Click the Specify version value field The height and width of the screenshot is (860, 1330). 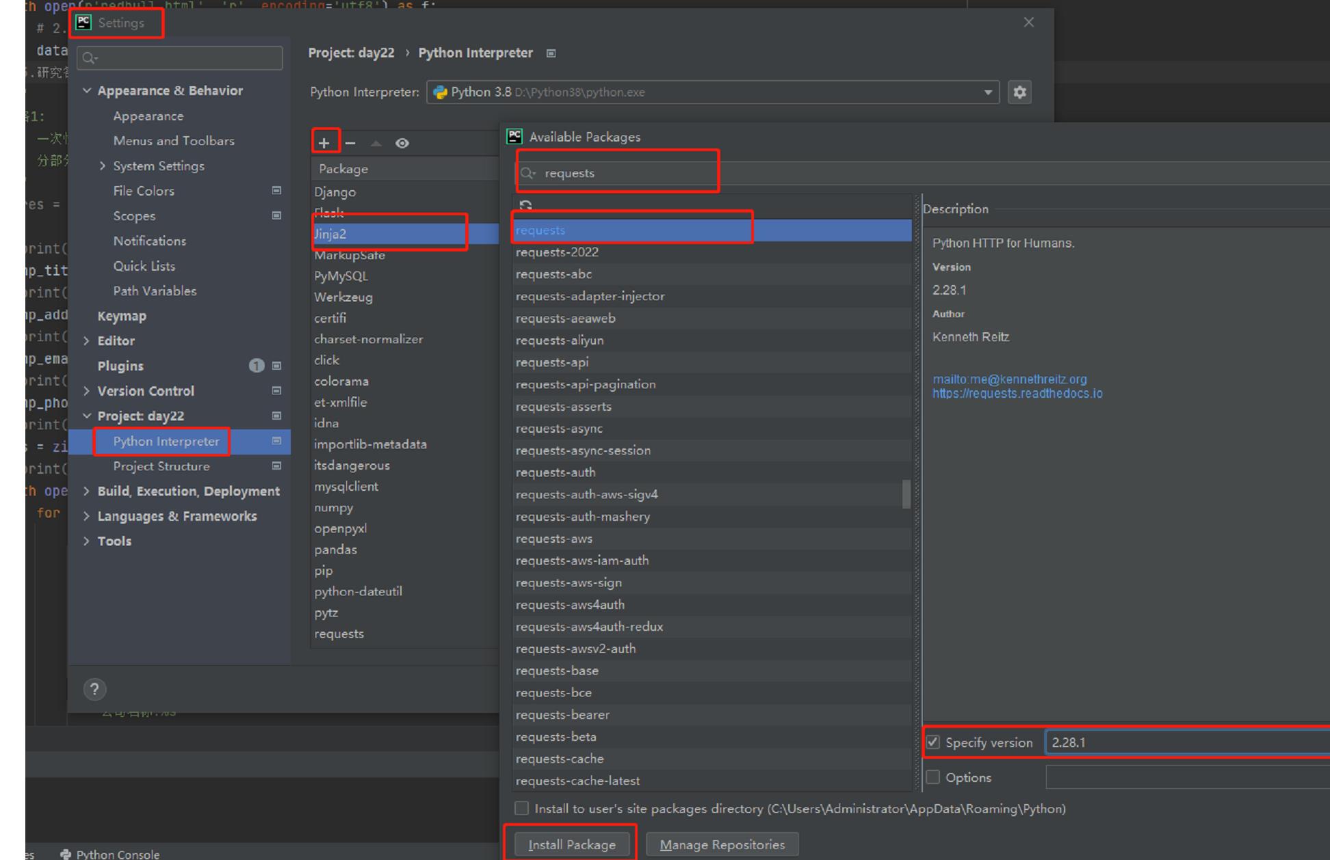(x=1188, y=742)
